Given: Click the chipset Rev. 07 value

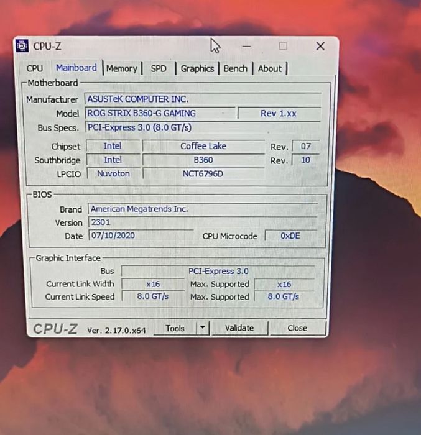Looking at the screenshot, I should tap(305, 146).
